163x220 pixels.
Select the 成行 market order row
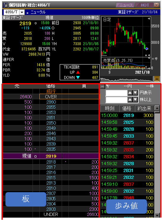pos(51,91)
